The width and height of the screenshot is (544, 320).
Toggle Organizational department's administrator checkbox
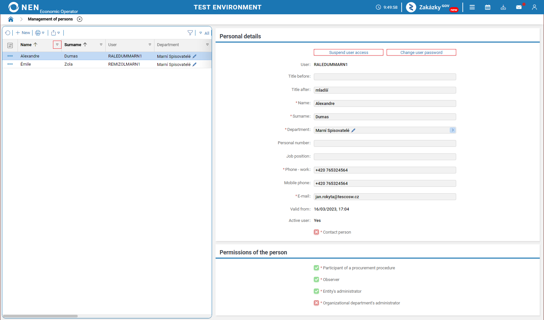pos(316,303)
